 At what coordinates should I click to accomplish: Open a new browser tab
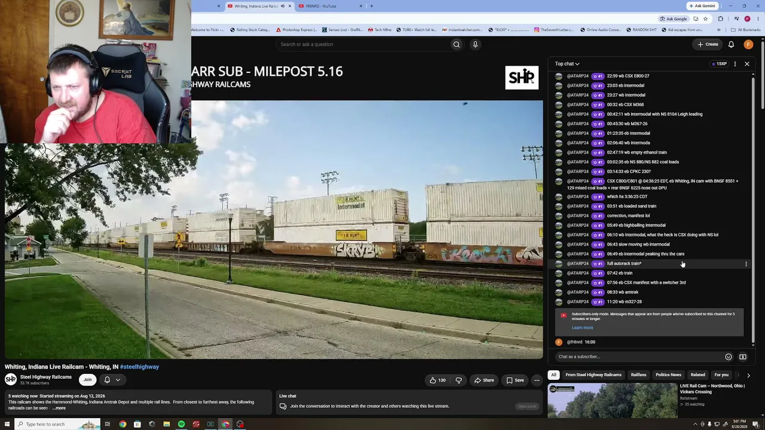click(371, 6)
